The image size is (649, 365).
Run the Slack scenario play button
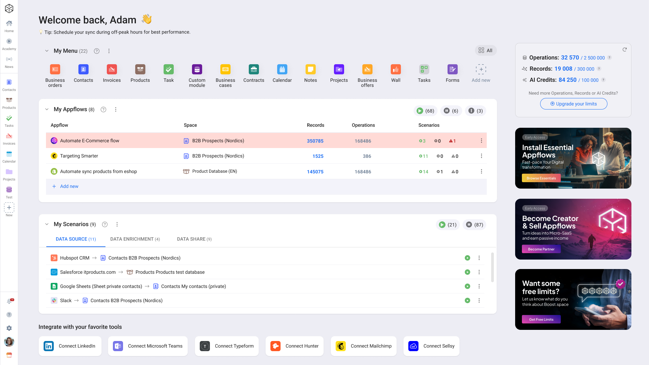(467, 300)
